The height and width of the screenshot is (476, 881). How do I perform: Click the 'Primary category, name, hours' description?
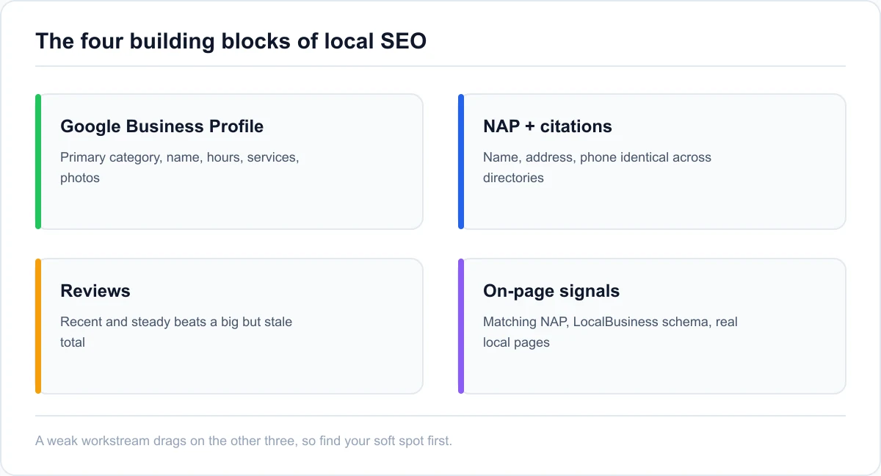180,167
